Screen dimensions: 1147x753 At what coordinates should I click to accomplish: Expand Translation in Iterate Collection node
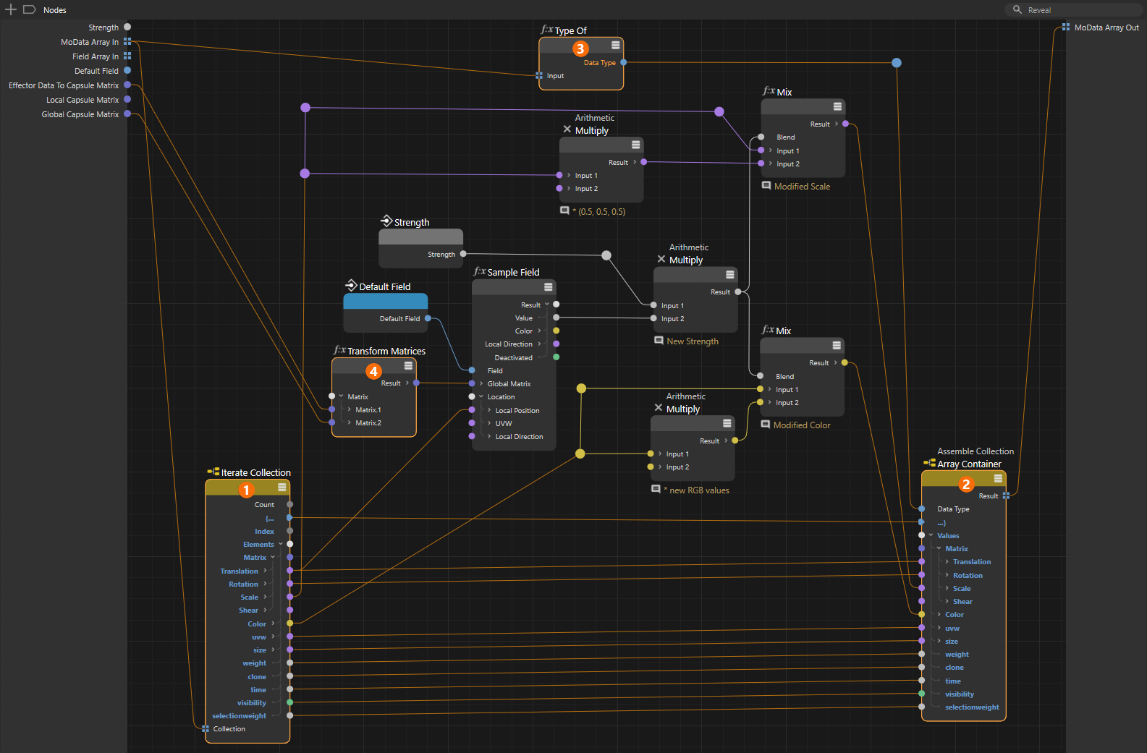coord(265,571)
